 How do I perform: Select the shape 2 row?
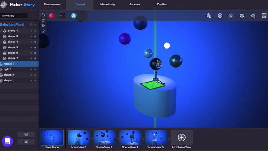coord(19,75)
